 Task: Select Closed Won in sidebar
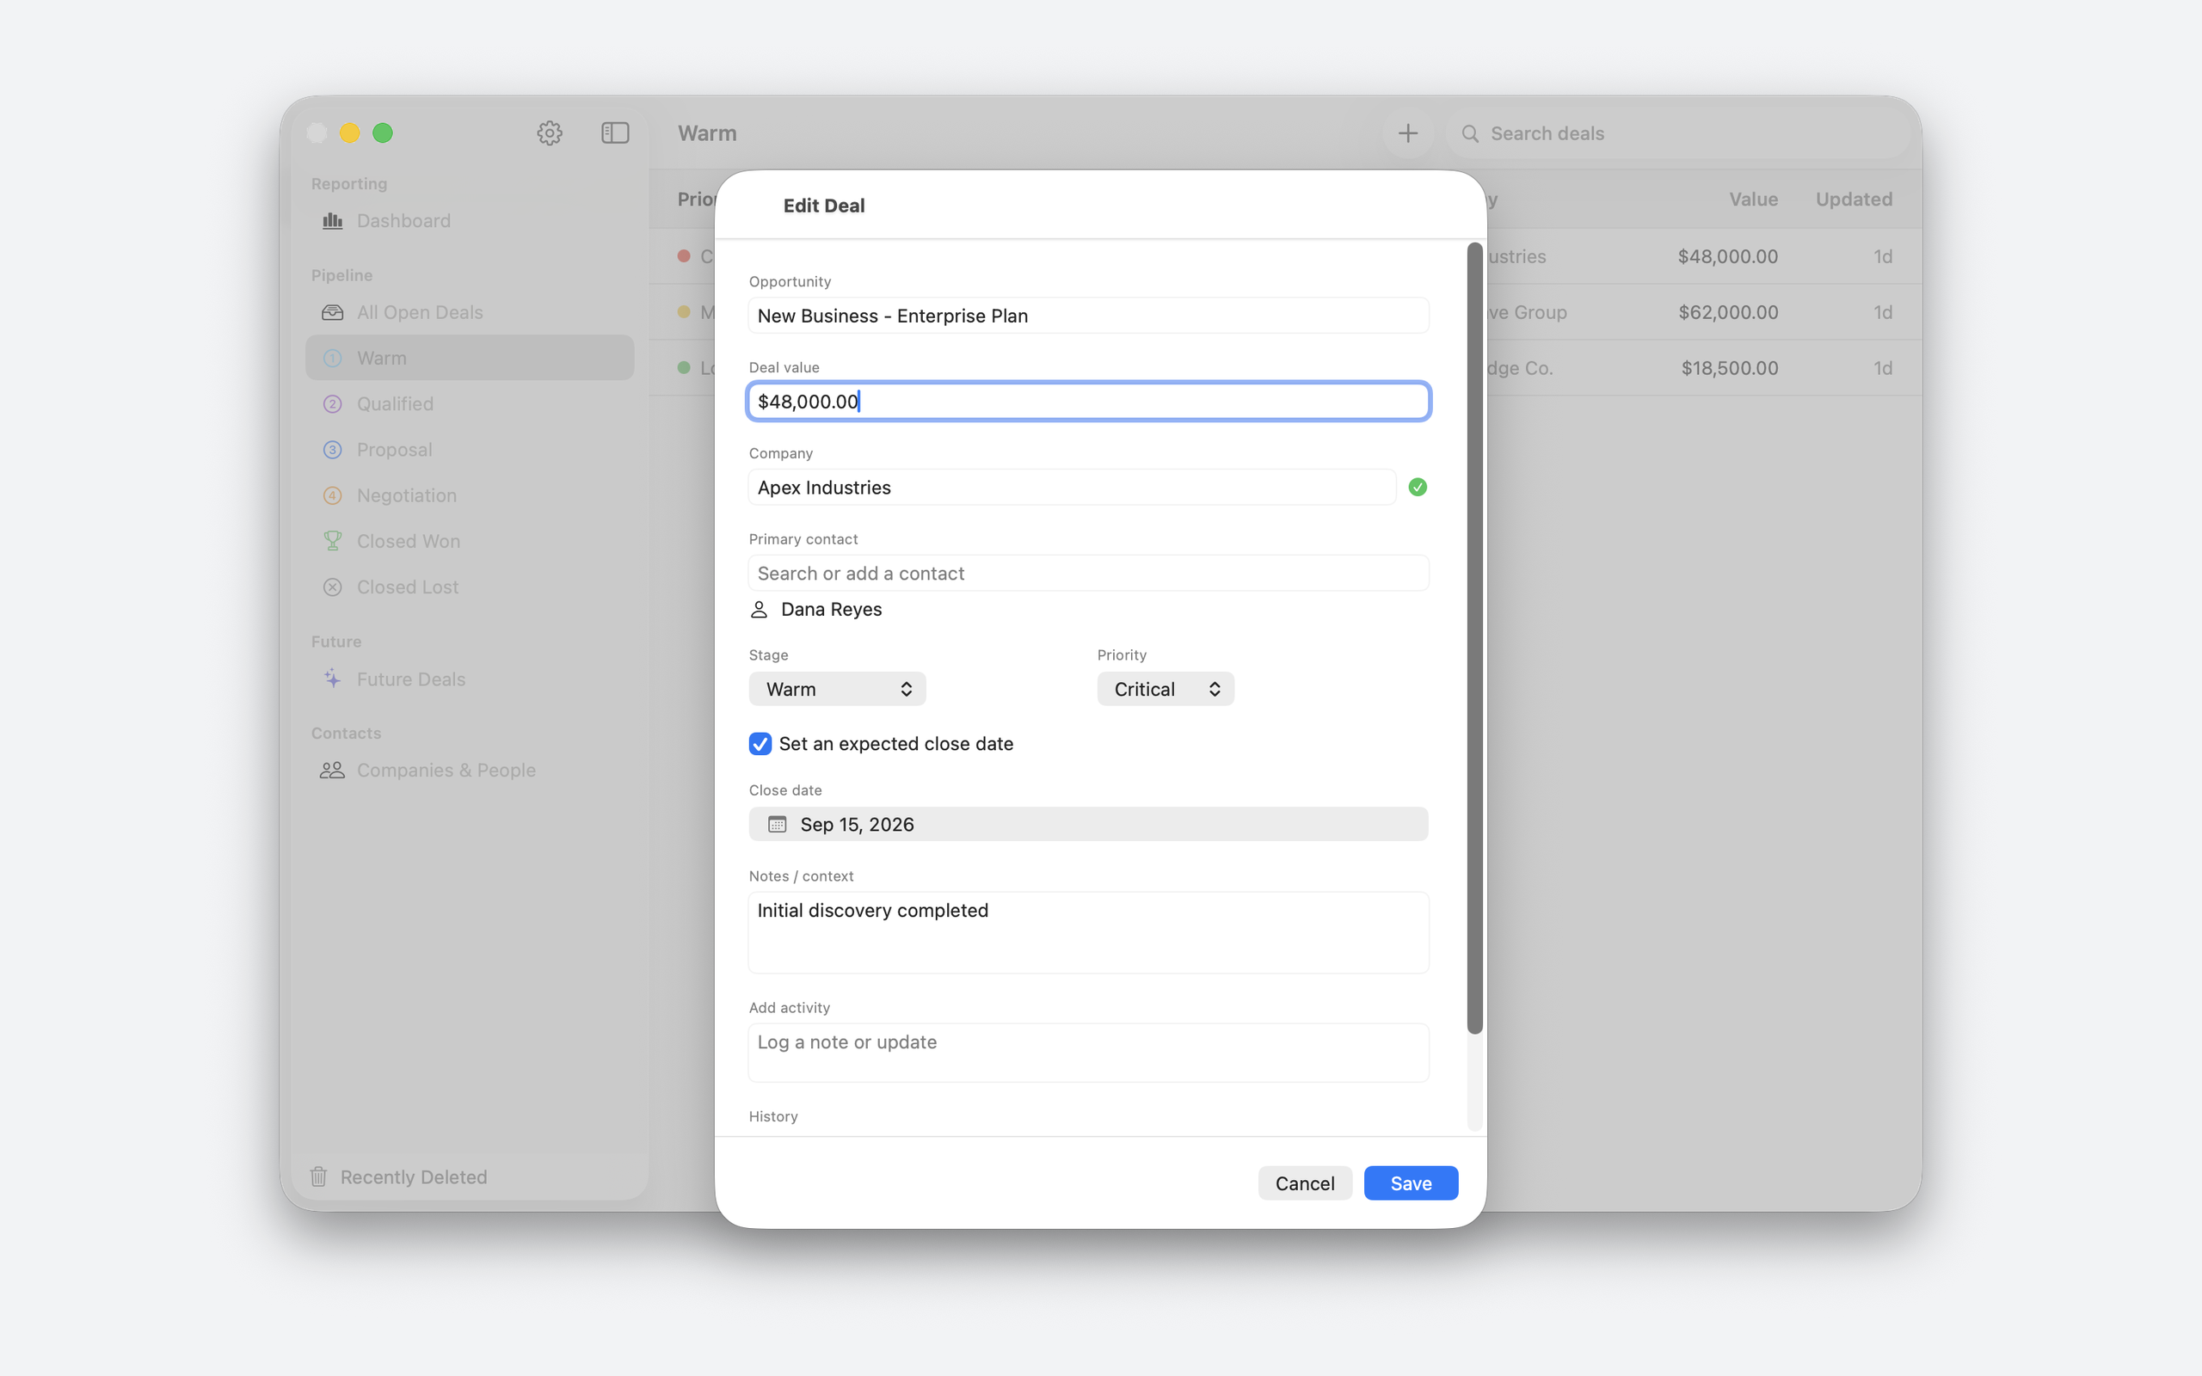click(x=470, y=542)
